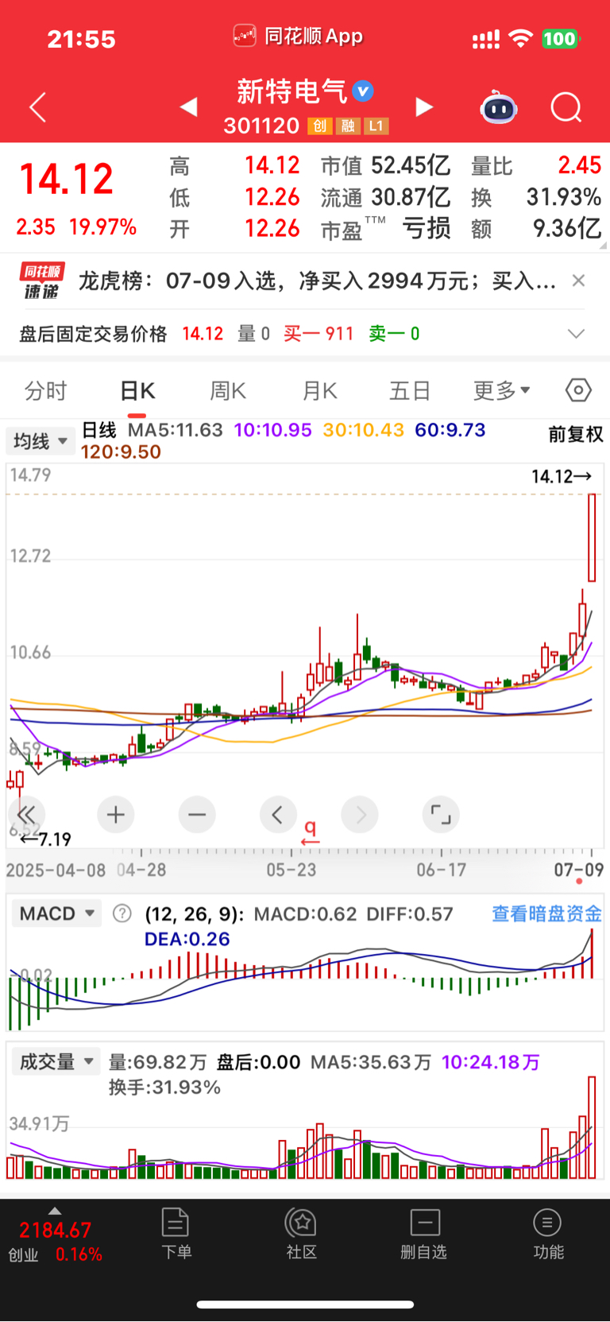Tap the red q marker below the chart
Image resolution: width=610 pixels, height=1322 pixels.
point(310,832)
